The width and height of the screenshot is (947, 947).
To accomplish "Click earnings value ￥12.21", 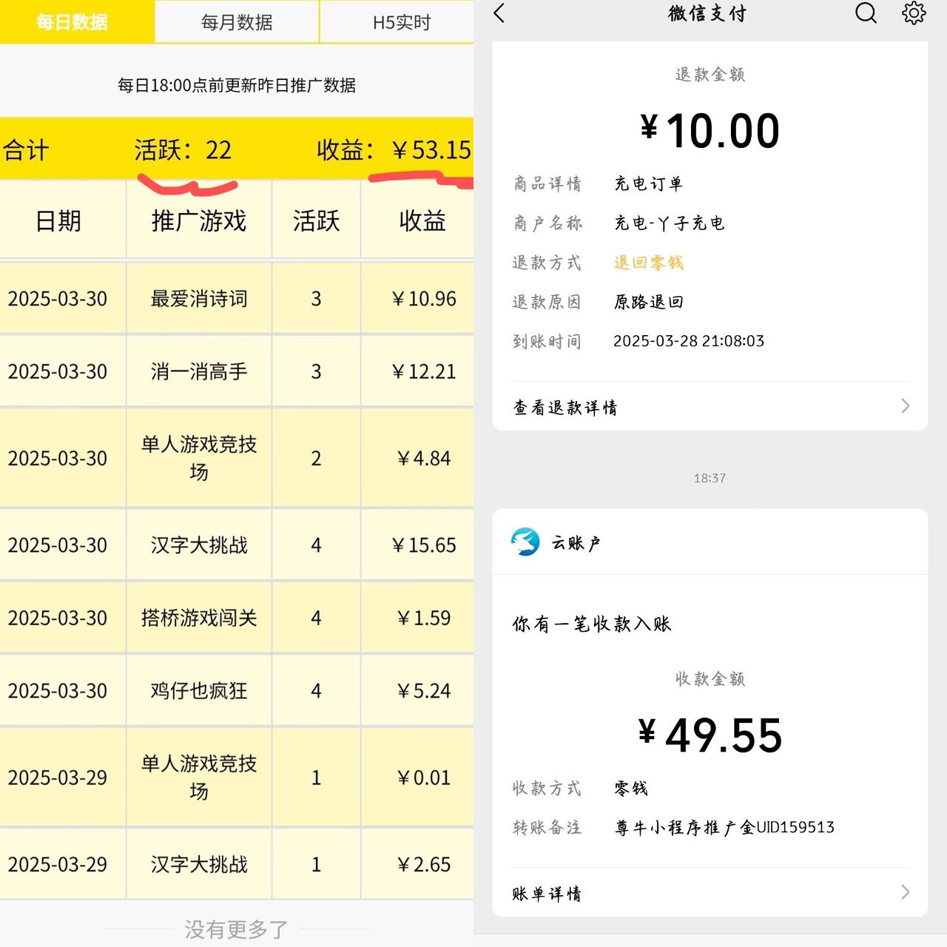I will 424,371.
